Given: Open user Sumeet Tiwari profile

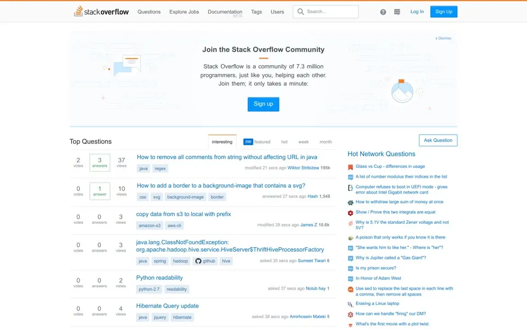Looking at the screenshot, I should 312,260.
